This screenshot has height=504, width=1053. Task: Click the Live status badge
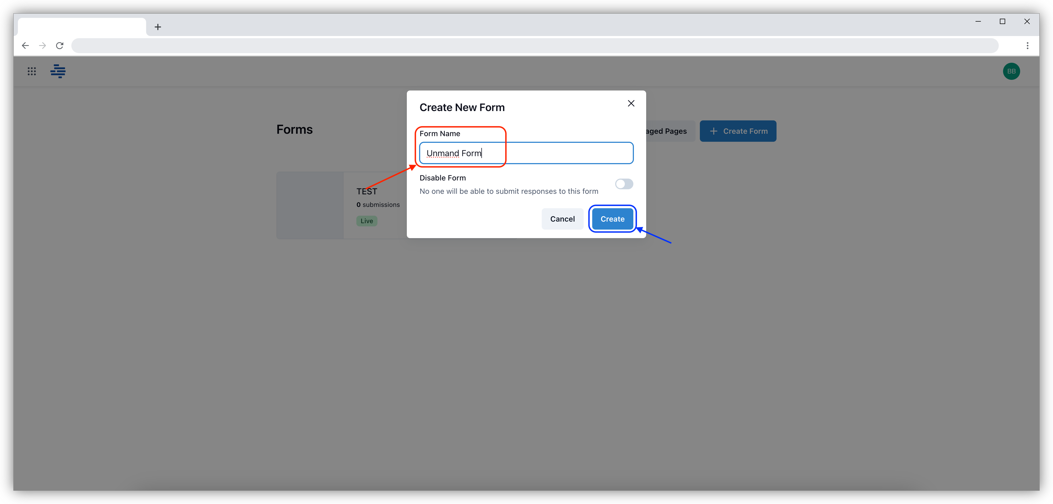366,221
